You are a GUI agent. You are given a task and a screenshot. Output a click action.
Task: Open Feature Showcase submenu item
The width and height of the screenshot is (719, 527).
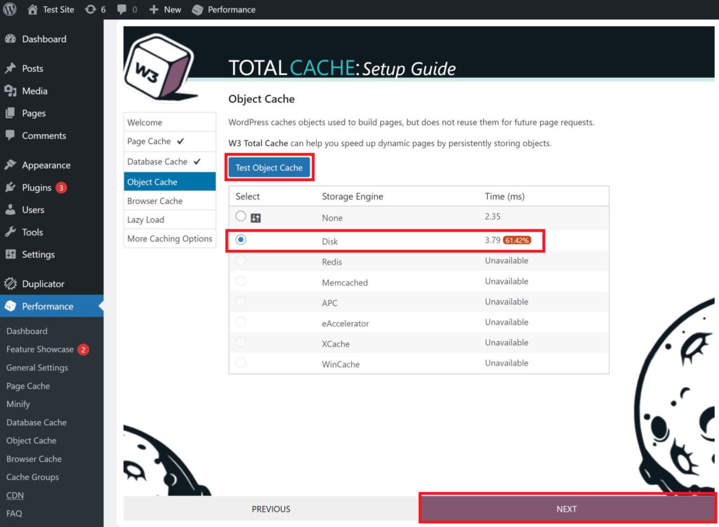click(40, 349)
